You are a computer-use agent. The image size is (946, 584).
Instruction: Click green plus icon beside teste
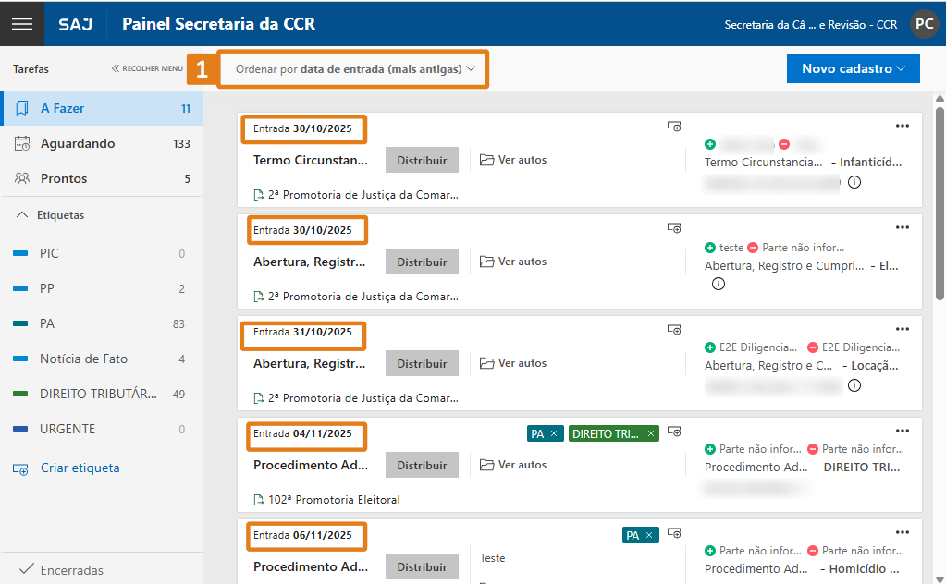(x=710, y=248)
